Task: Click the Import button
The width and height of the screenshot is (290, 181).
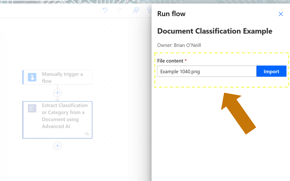Action: tap(271, 71)
